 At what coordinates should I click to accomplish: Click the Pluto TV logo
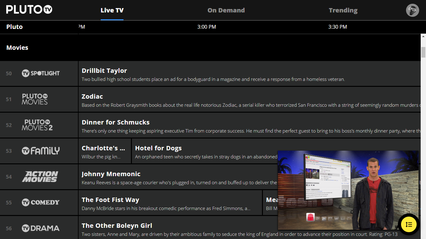[x=29, y=9]
